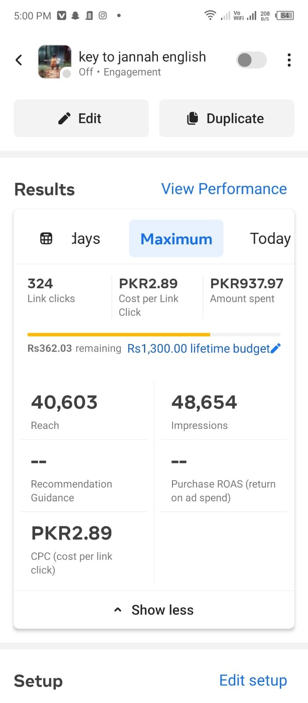308x703 pixels.
Task: Select the partially hidden days tab
Action: coord(86,239)
